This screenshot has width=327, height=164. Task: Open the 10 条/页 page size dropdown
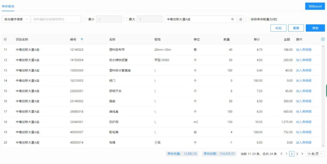(x=315, y=154)
